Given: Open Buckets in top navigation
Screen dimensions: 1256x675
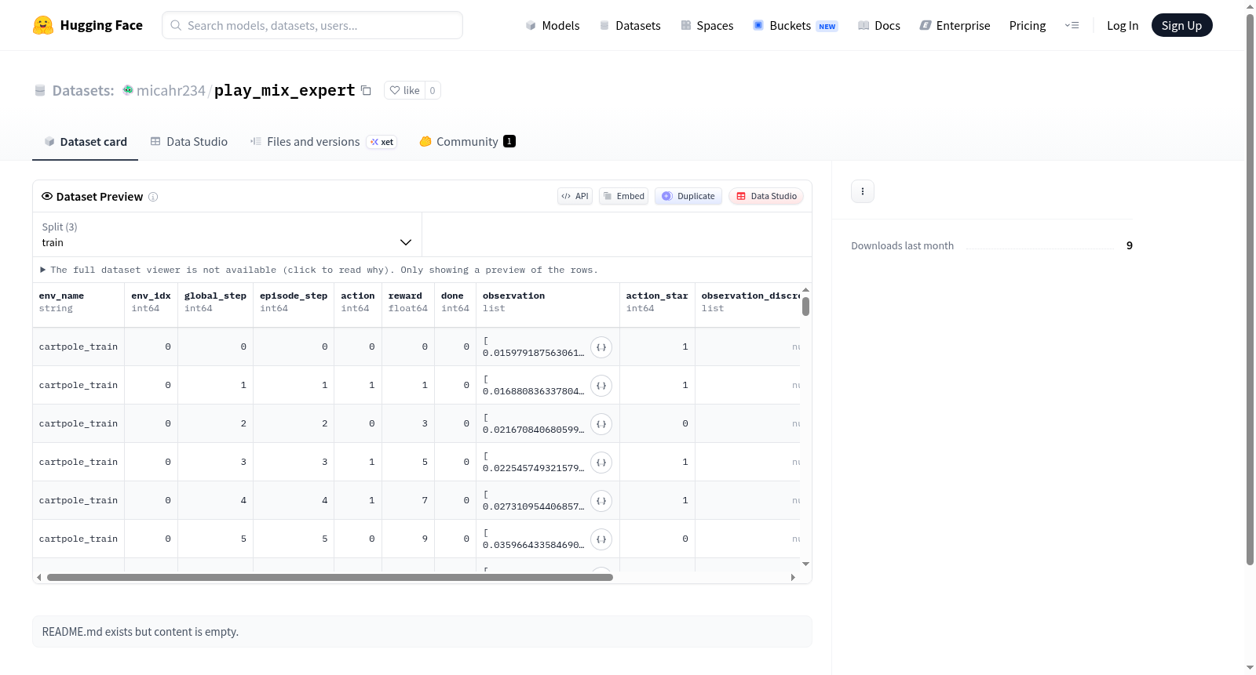Looking at the screenshot, I should click(x=795, y=25).
